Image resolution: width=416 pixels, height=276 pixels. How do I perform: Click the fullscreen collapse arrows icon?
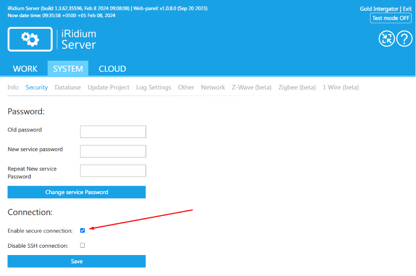(x=386, y=39)
